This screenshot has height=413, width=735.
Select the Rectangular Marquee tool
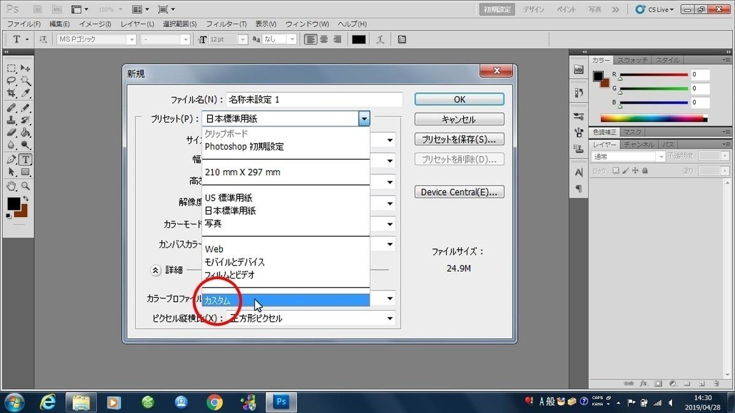click(12, 67)
